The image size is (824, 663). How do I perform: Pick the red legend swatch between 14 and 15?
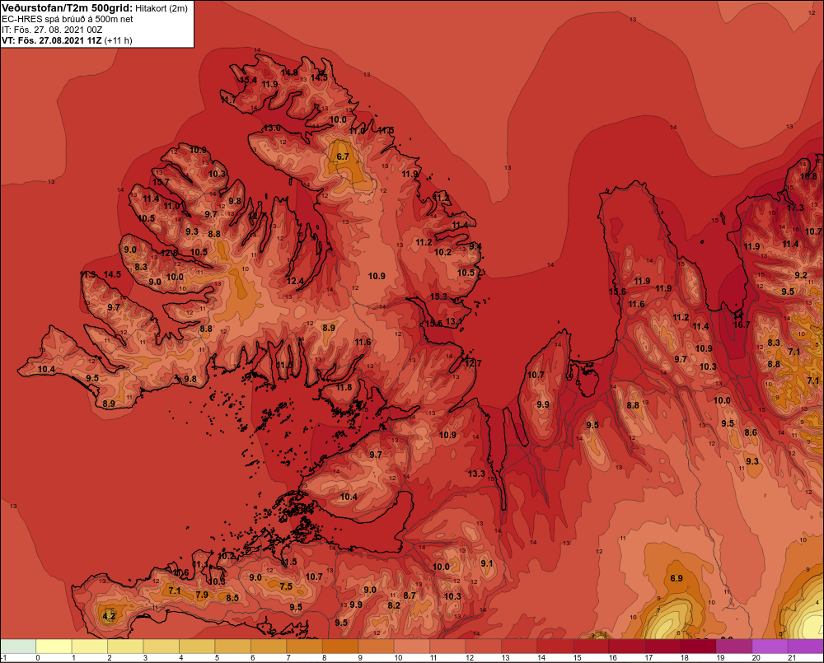[x=555, y=647]
